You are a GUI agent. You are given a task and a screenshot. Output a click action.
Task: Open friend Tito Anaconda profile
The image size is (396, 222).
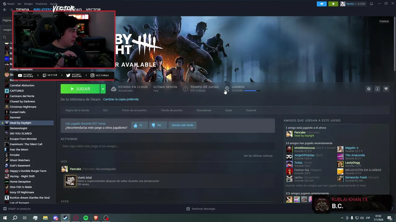point(355,155)
